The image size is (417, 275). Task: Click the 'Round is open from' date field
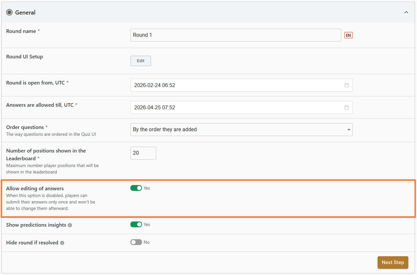coord(237,85)
